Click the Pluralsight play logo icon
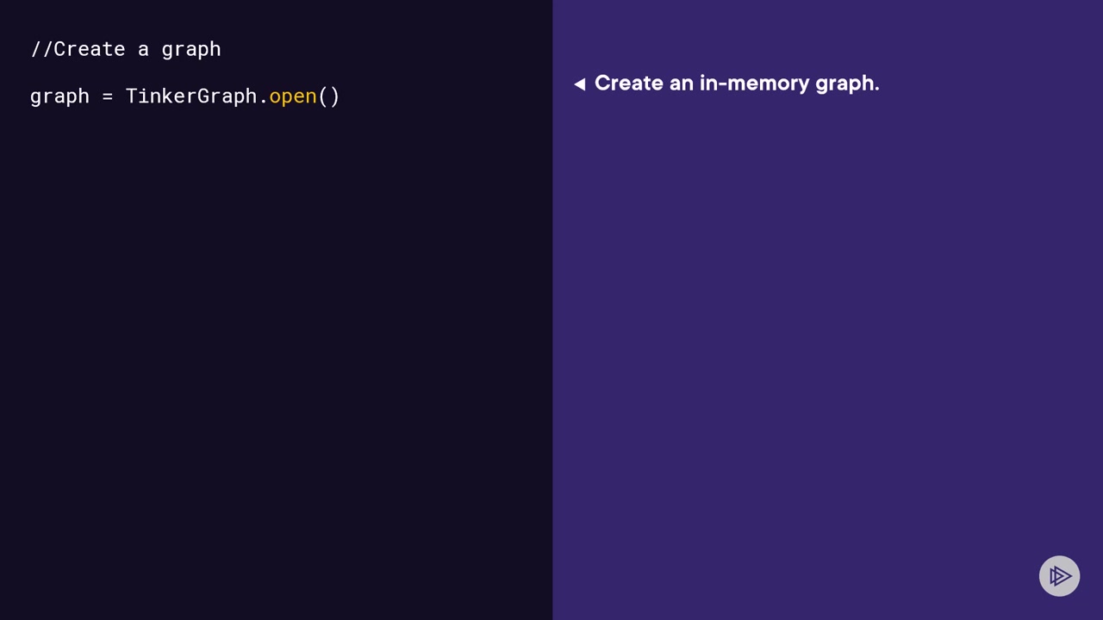This screenshot has height=620, width=1103. (x=1059, y=576)
